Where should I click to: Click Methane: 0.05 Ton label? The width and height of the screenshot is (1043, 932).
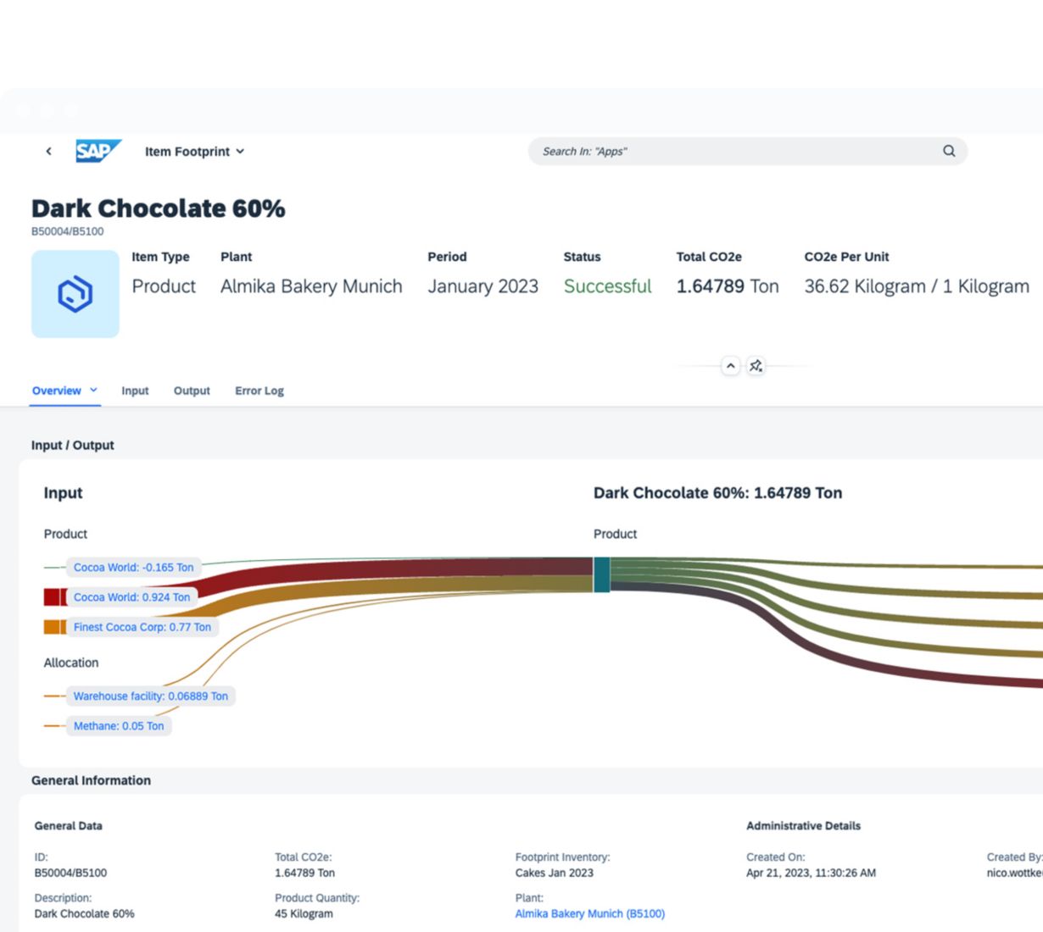pyautogui.click(x=119, y=726)
